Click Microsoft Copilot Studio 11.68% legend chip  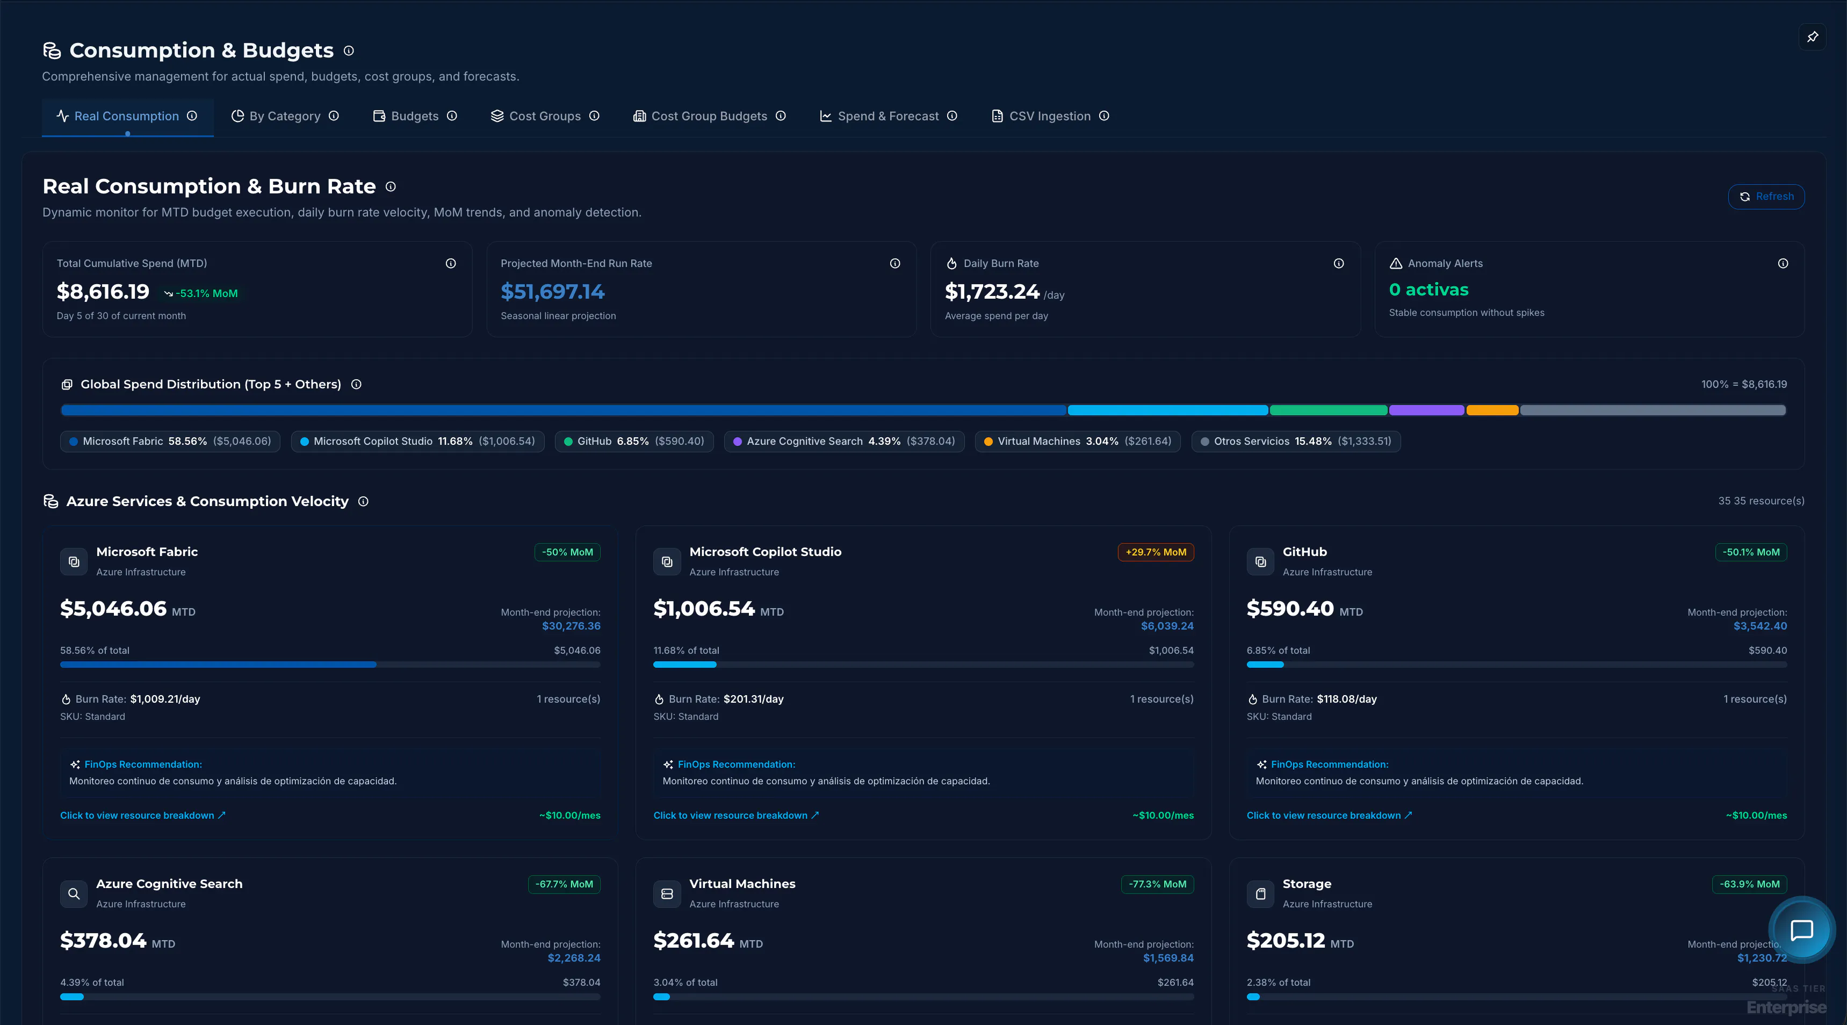point(417,441)
